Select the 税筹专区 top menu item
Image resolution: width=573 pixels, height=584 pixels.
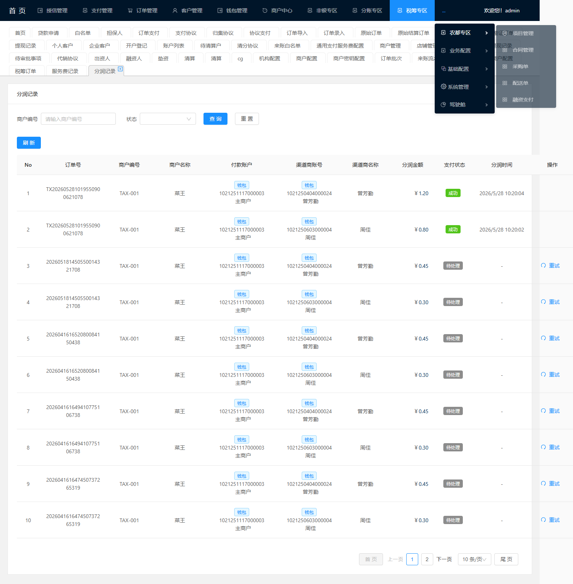(x=412, y=10)
